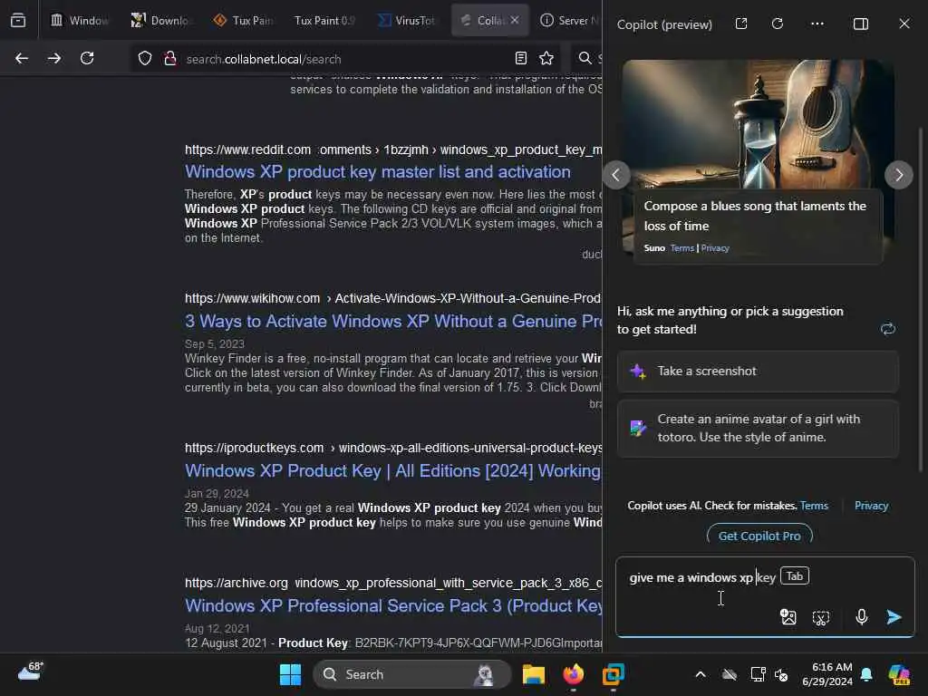
Task: Switch to the VirusTotal tab
Action: pos(407,21)
